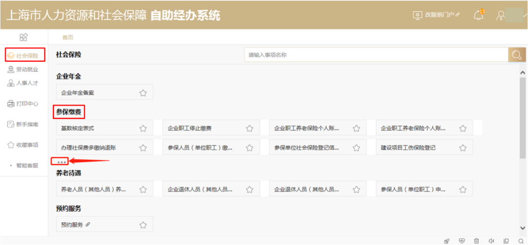Viewport: 528px width, 245px height.
Task: Toggle the star for 参保人员（单位职工）申…
Action: point(463,189)
